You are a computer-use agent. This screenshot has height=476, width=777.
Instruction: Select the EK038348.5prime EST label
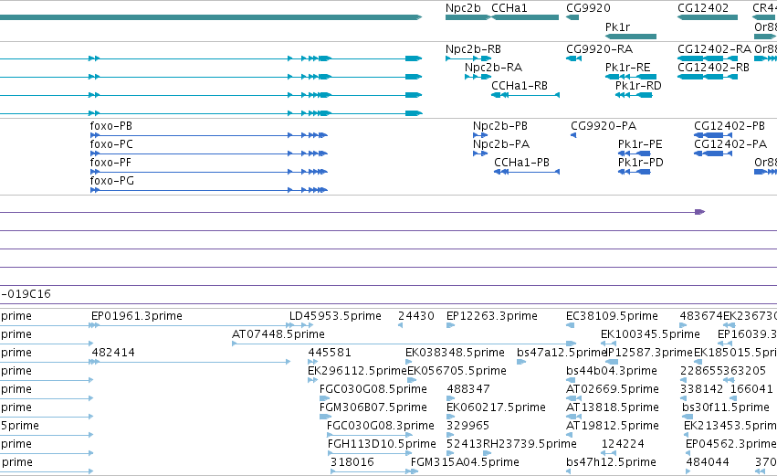coord(455,353)
